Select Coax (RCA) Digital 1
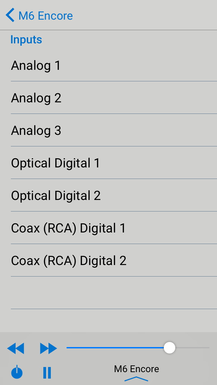The image size is (217, 385). coord(68,228)
